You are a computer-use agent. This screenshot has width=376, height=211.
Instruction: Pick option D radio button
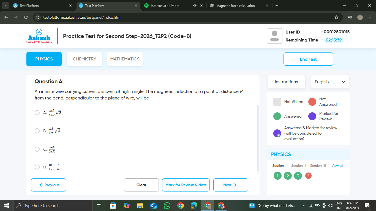(x=37, y=167)
